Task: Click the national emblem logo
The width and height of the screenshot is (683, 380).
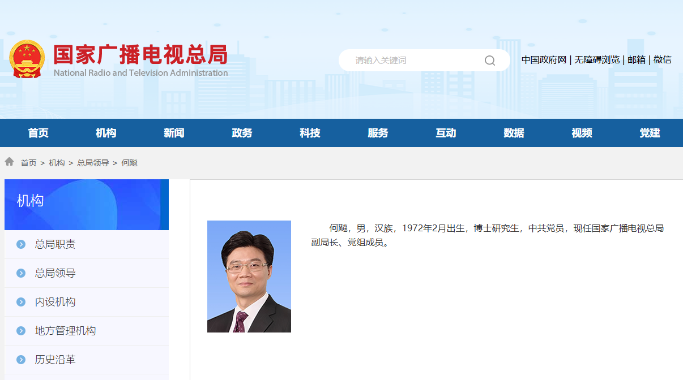Action: pyautogui.click(x=27, y=59)
